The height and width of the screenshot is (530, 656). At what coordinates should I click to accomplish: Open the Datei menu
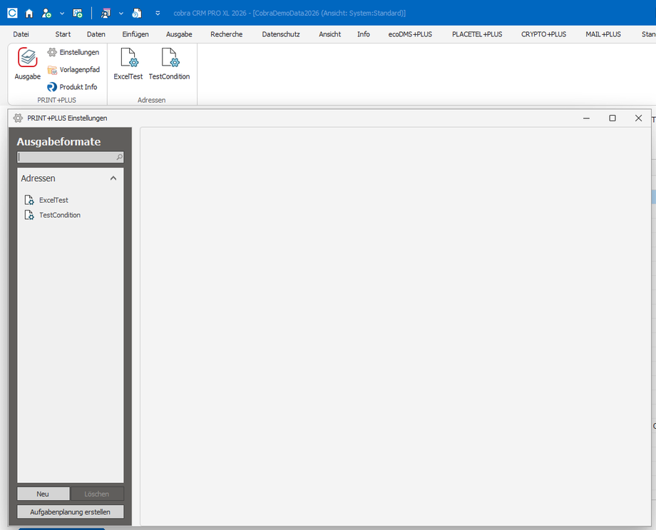[x=21, y=34]
